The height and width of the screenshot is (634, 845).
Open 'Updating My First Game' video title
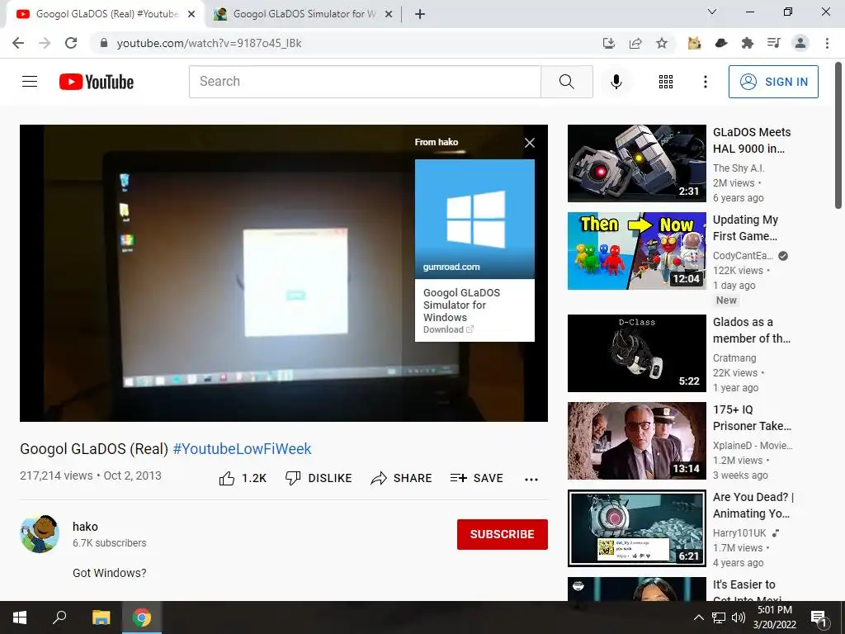(745, 228)
